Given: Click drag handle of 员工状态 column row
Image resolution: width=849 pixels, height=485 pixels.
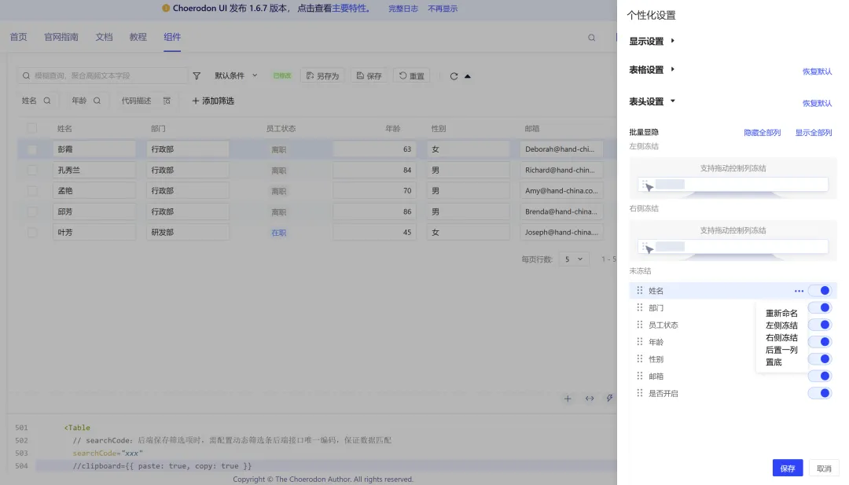Looking at the screenshot, I should [x=639, y=325].
